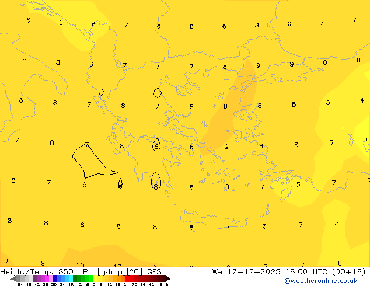
Task: Click the gray left arrow end of legend
Action: 13,278
